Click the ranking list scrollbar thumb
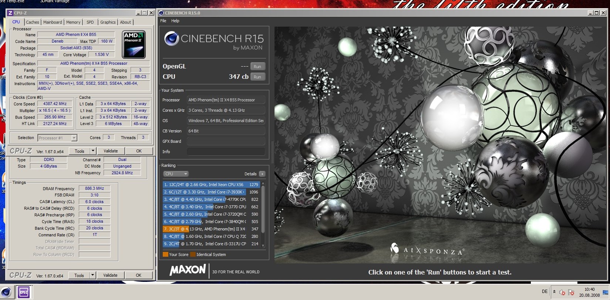Screen dimensions: 610x300 click(x=263, y=209)
